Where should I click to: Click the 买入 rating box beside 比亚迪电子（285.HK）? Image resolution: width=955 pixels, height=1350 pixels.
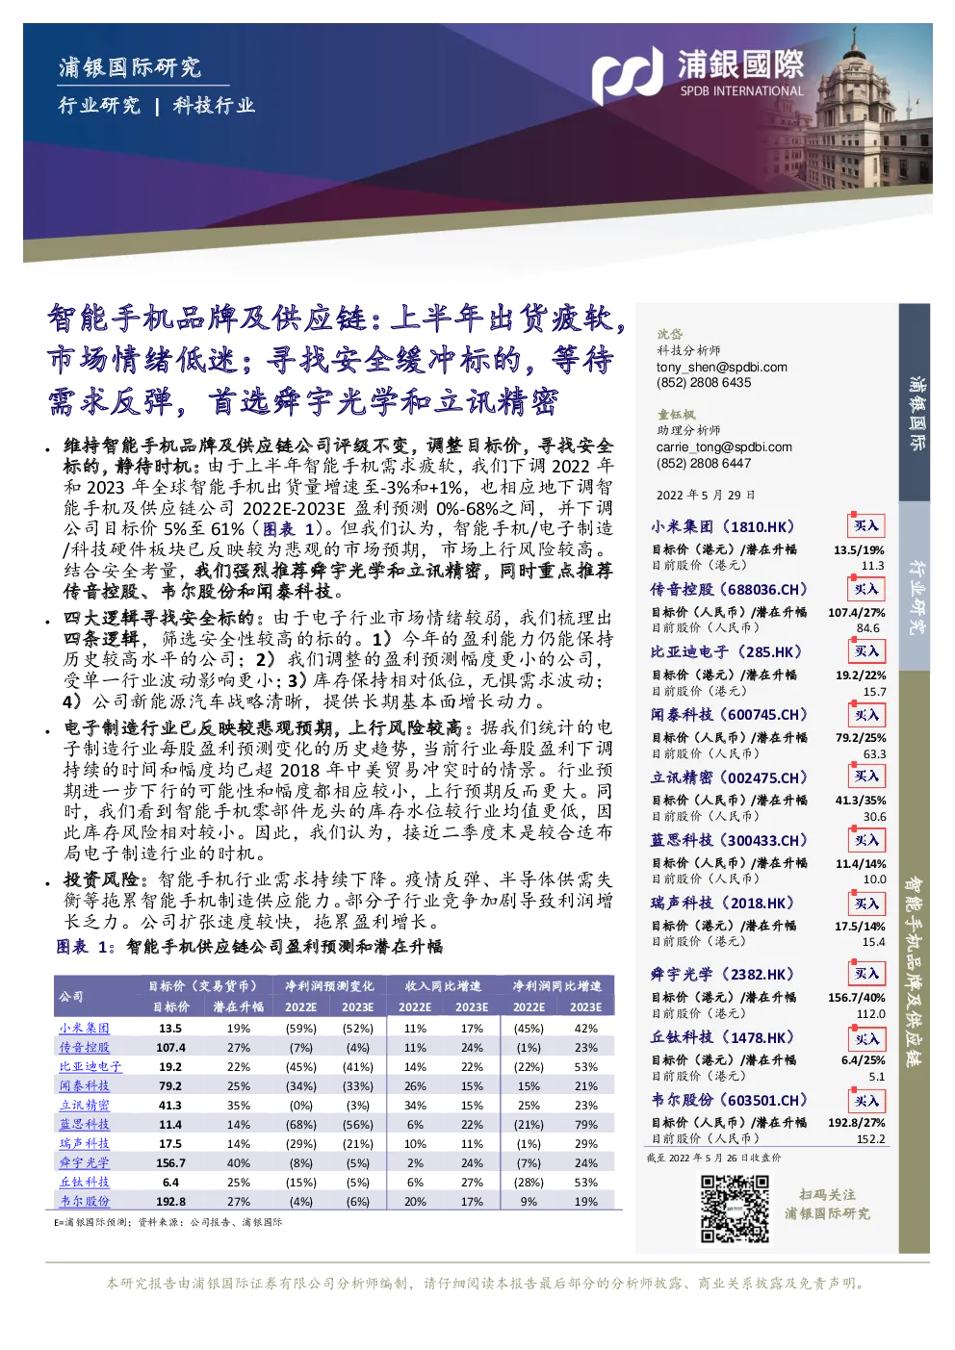click(x=865, y=651)
